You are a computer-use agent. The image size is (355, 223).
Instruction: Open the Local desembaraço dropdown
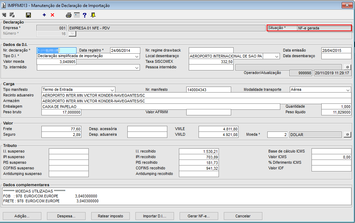click(x=277, y=56)
